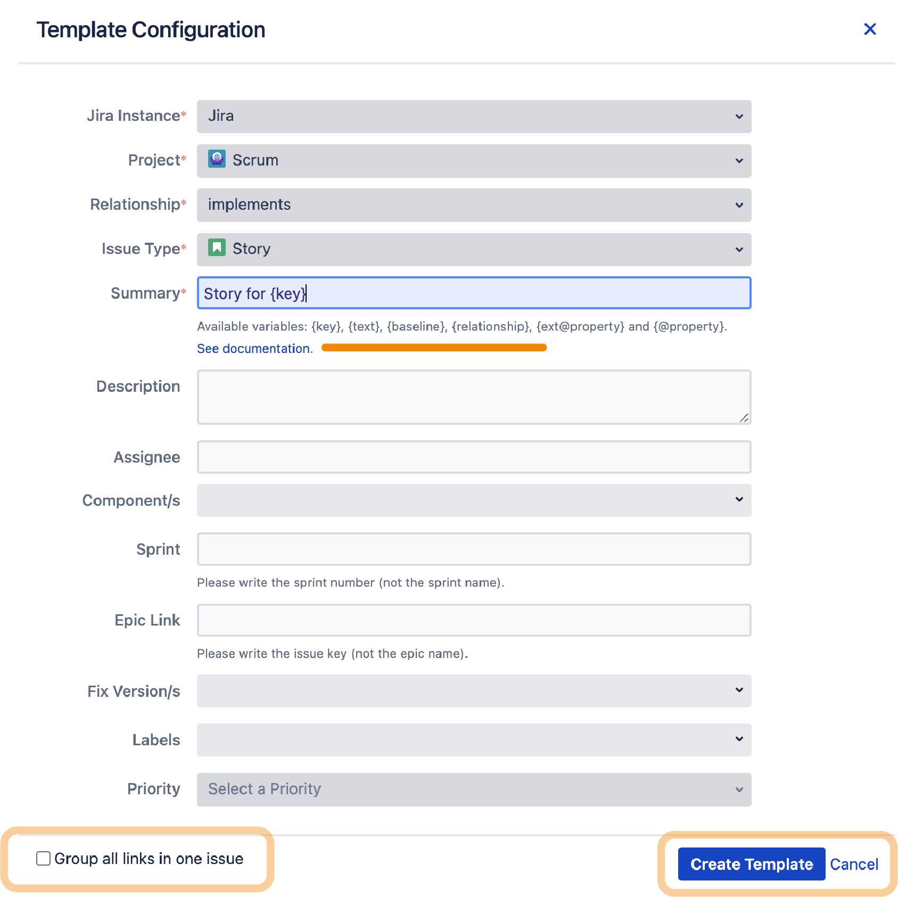Image resolution: width=898 pixels, height=897 pixels.
Task: Focus the Assignee field
Action: coord(474,457)
